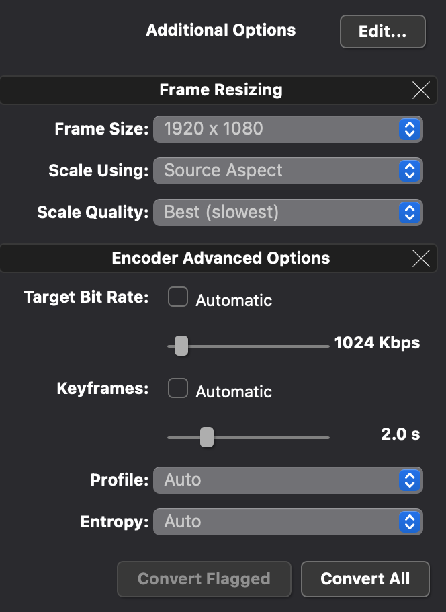Expand the Scale Quality dropdown

click(287, 213)
